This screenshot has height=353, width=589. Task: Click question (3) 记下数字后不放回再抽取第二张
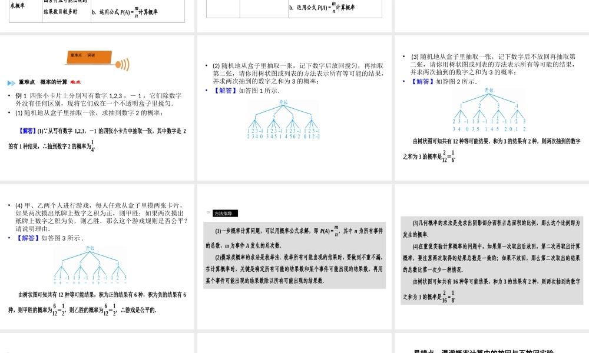click(x=493, y=64)
